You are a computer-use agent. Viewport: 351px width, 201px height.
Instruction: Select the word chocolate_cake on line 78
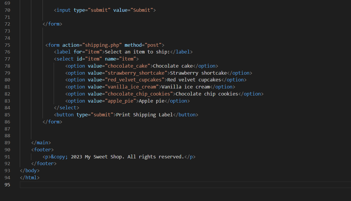(x=127, y=66)
